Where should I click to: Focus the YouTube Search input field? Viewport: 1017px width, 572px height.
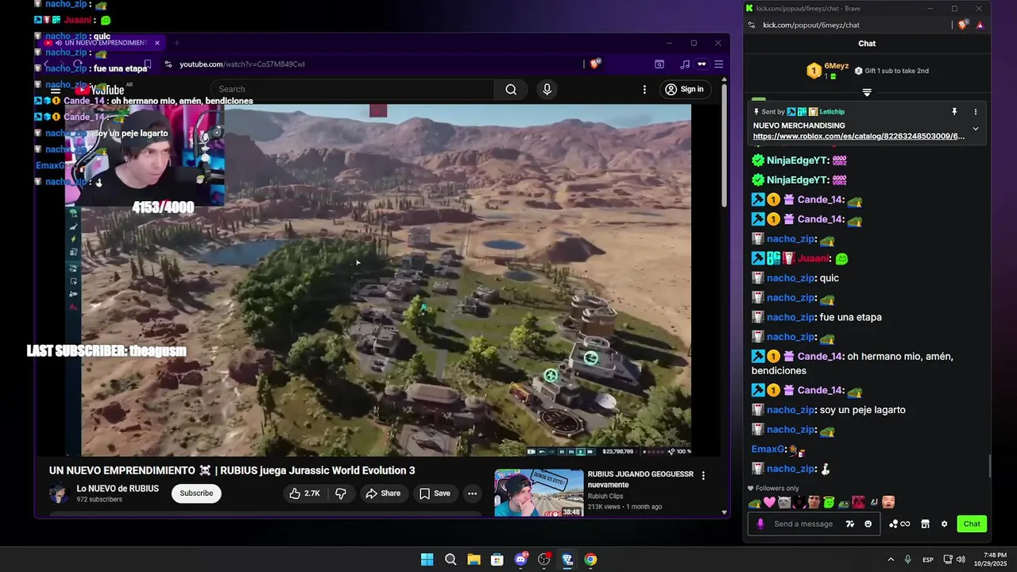(x=353, y=90)
